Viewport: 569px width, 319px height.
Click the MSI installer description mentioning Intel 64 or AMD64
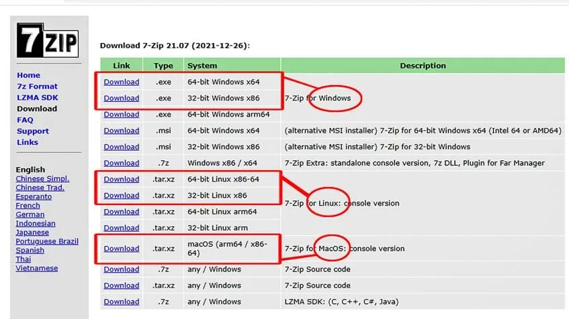423,131
